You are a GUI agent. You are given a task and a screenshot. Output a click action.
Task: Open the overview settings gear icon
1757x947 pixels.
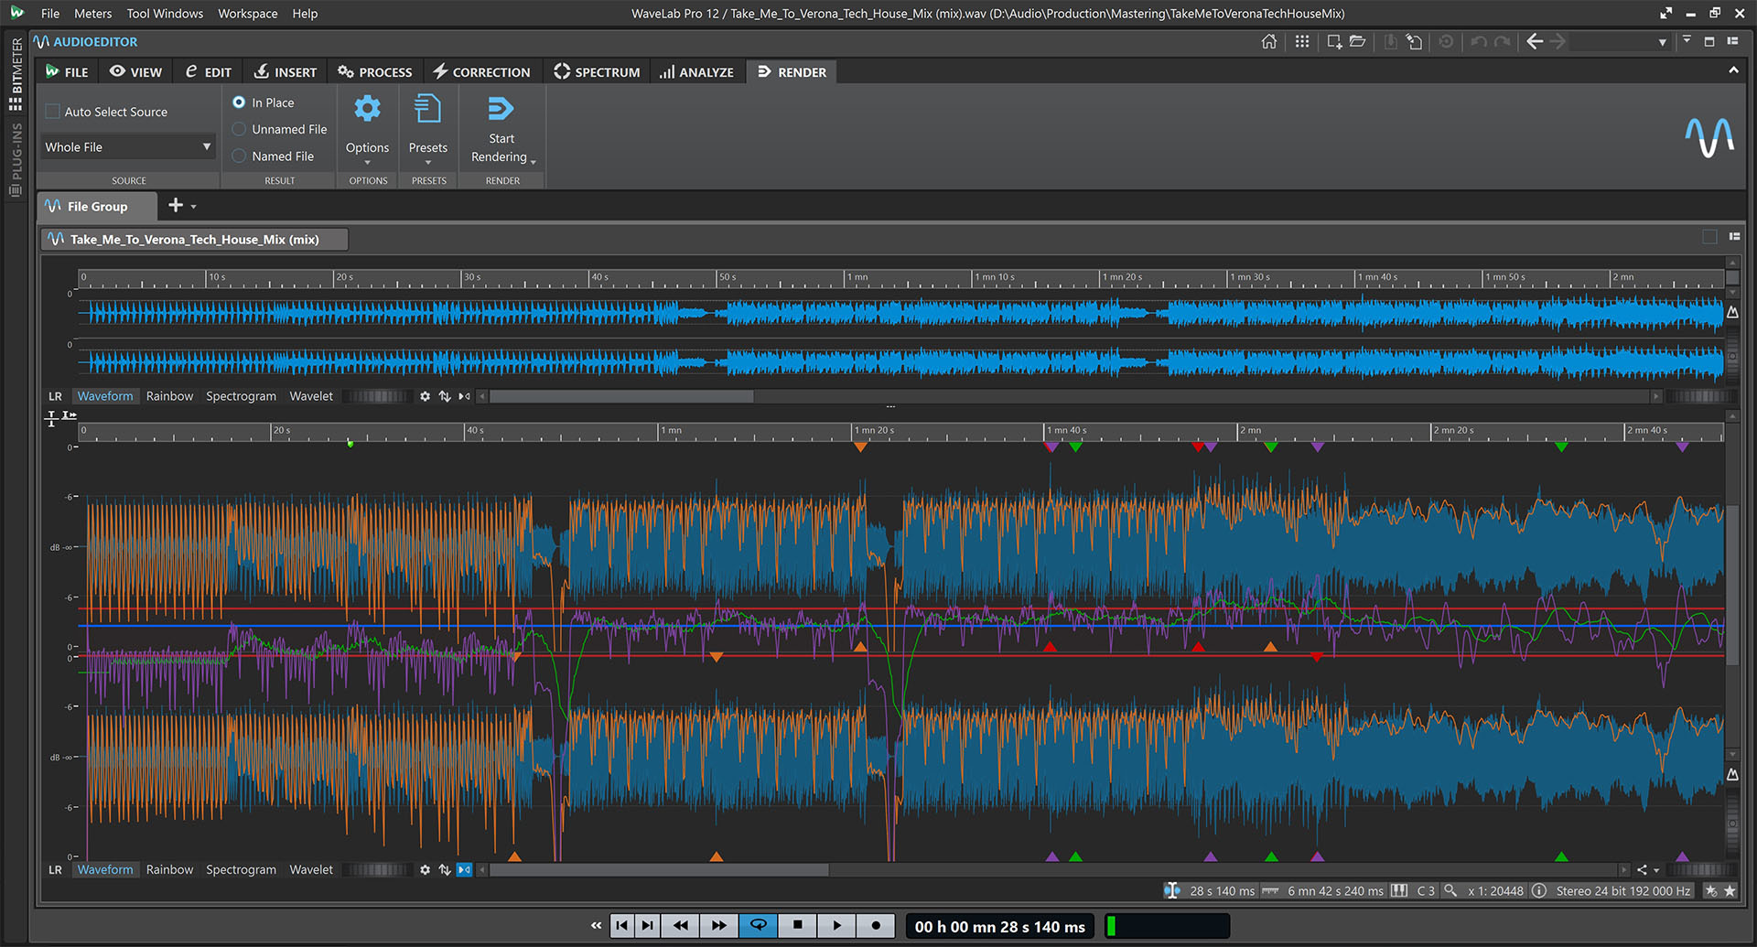tap(425, 396)
